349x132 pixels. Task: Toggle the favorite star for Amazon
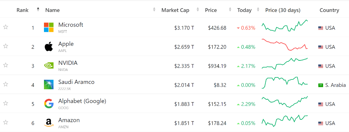tap(5, 122)
